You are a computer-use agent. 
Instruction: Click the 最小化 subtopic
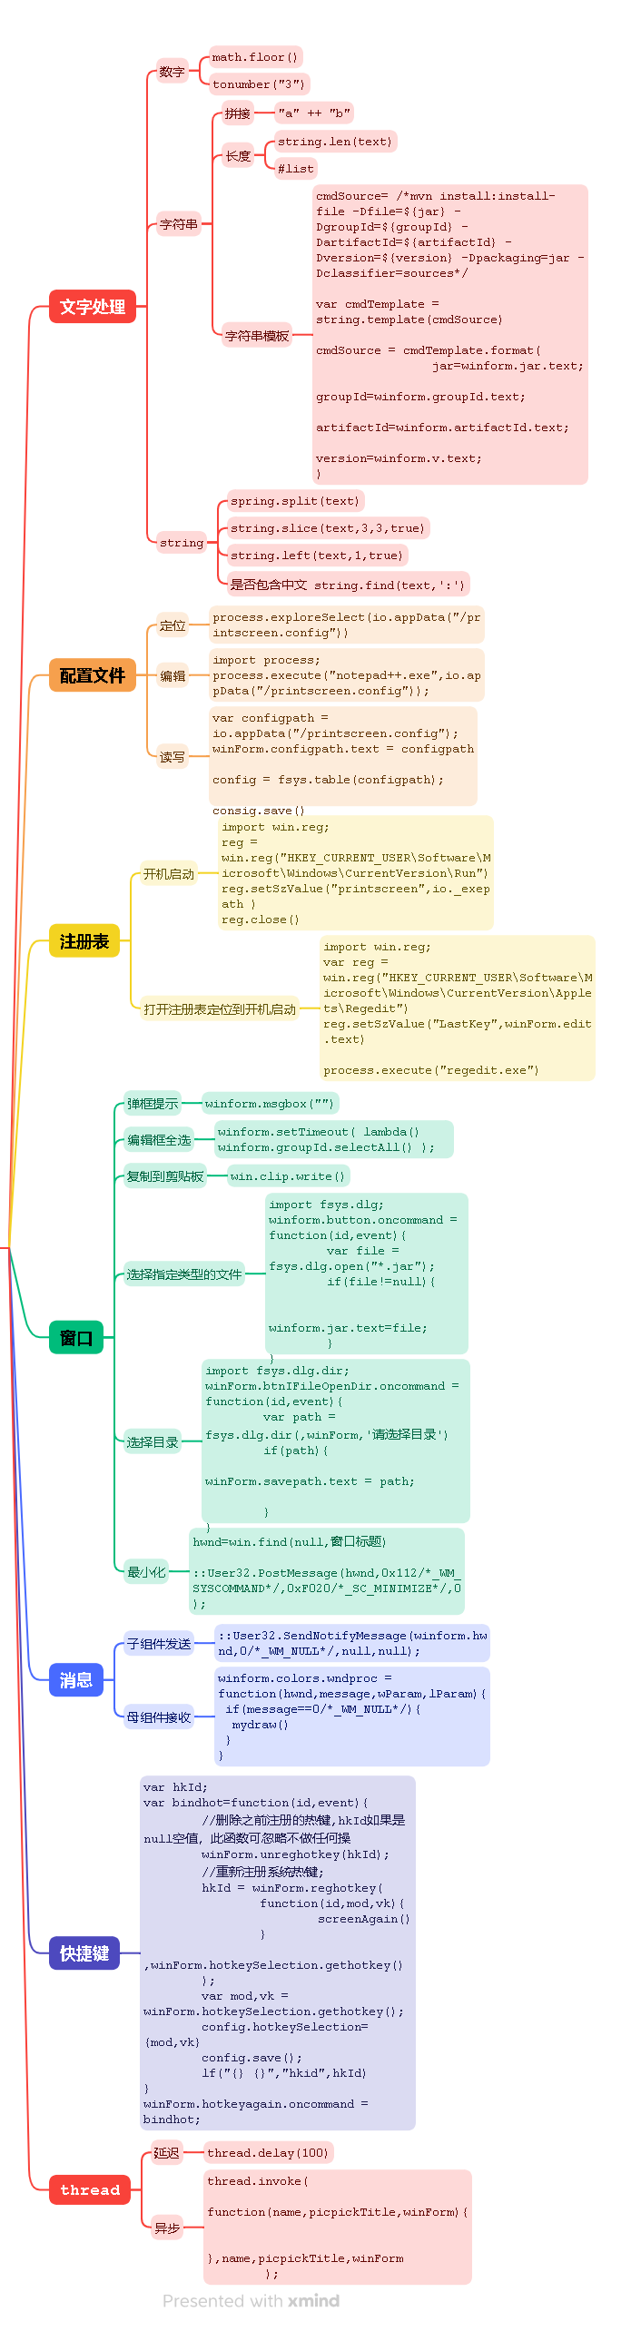(146, 1572)
